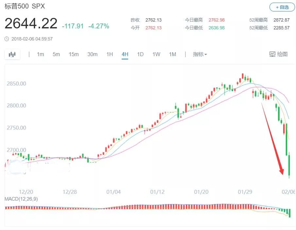Switch to 1H timeframe

click(110, 54)
